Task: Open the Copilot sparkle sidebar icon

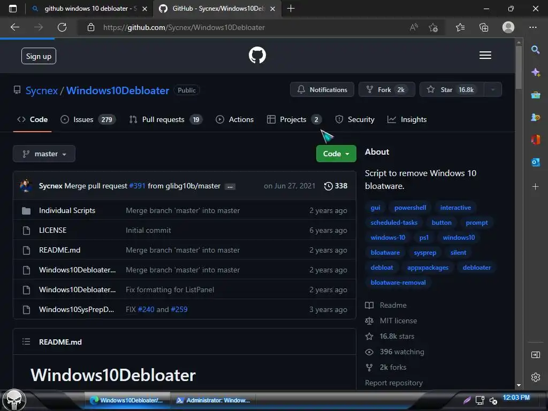Action: pyautogui.click(x=535, y=72)
